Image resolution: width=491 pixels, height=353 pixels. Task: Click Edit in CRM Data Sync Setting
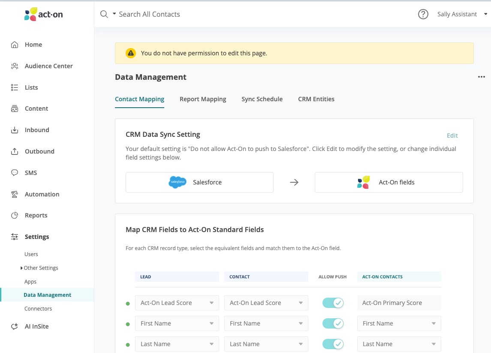452,135
